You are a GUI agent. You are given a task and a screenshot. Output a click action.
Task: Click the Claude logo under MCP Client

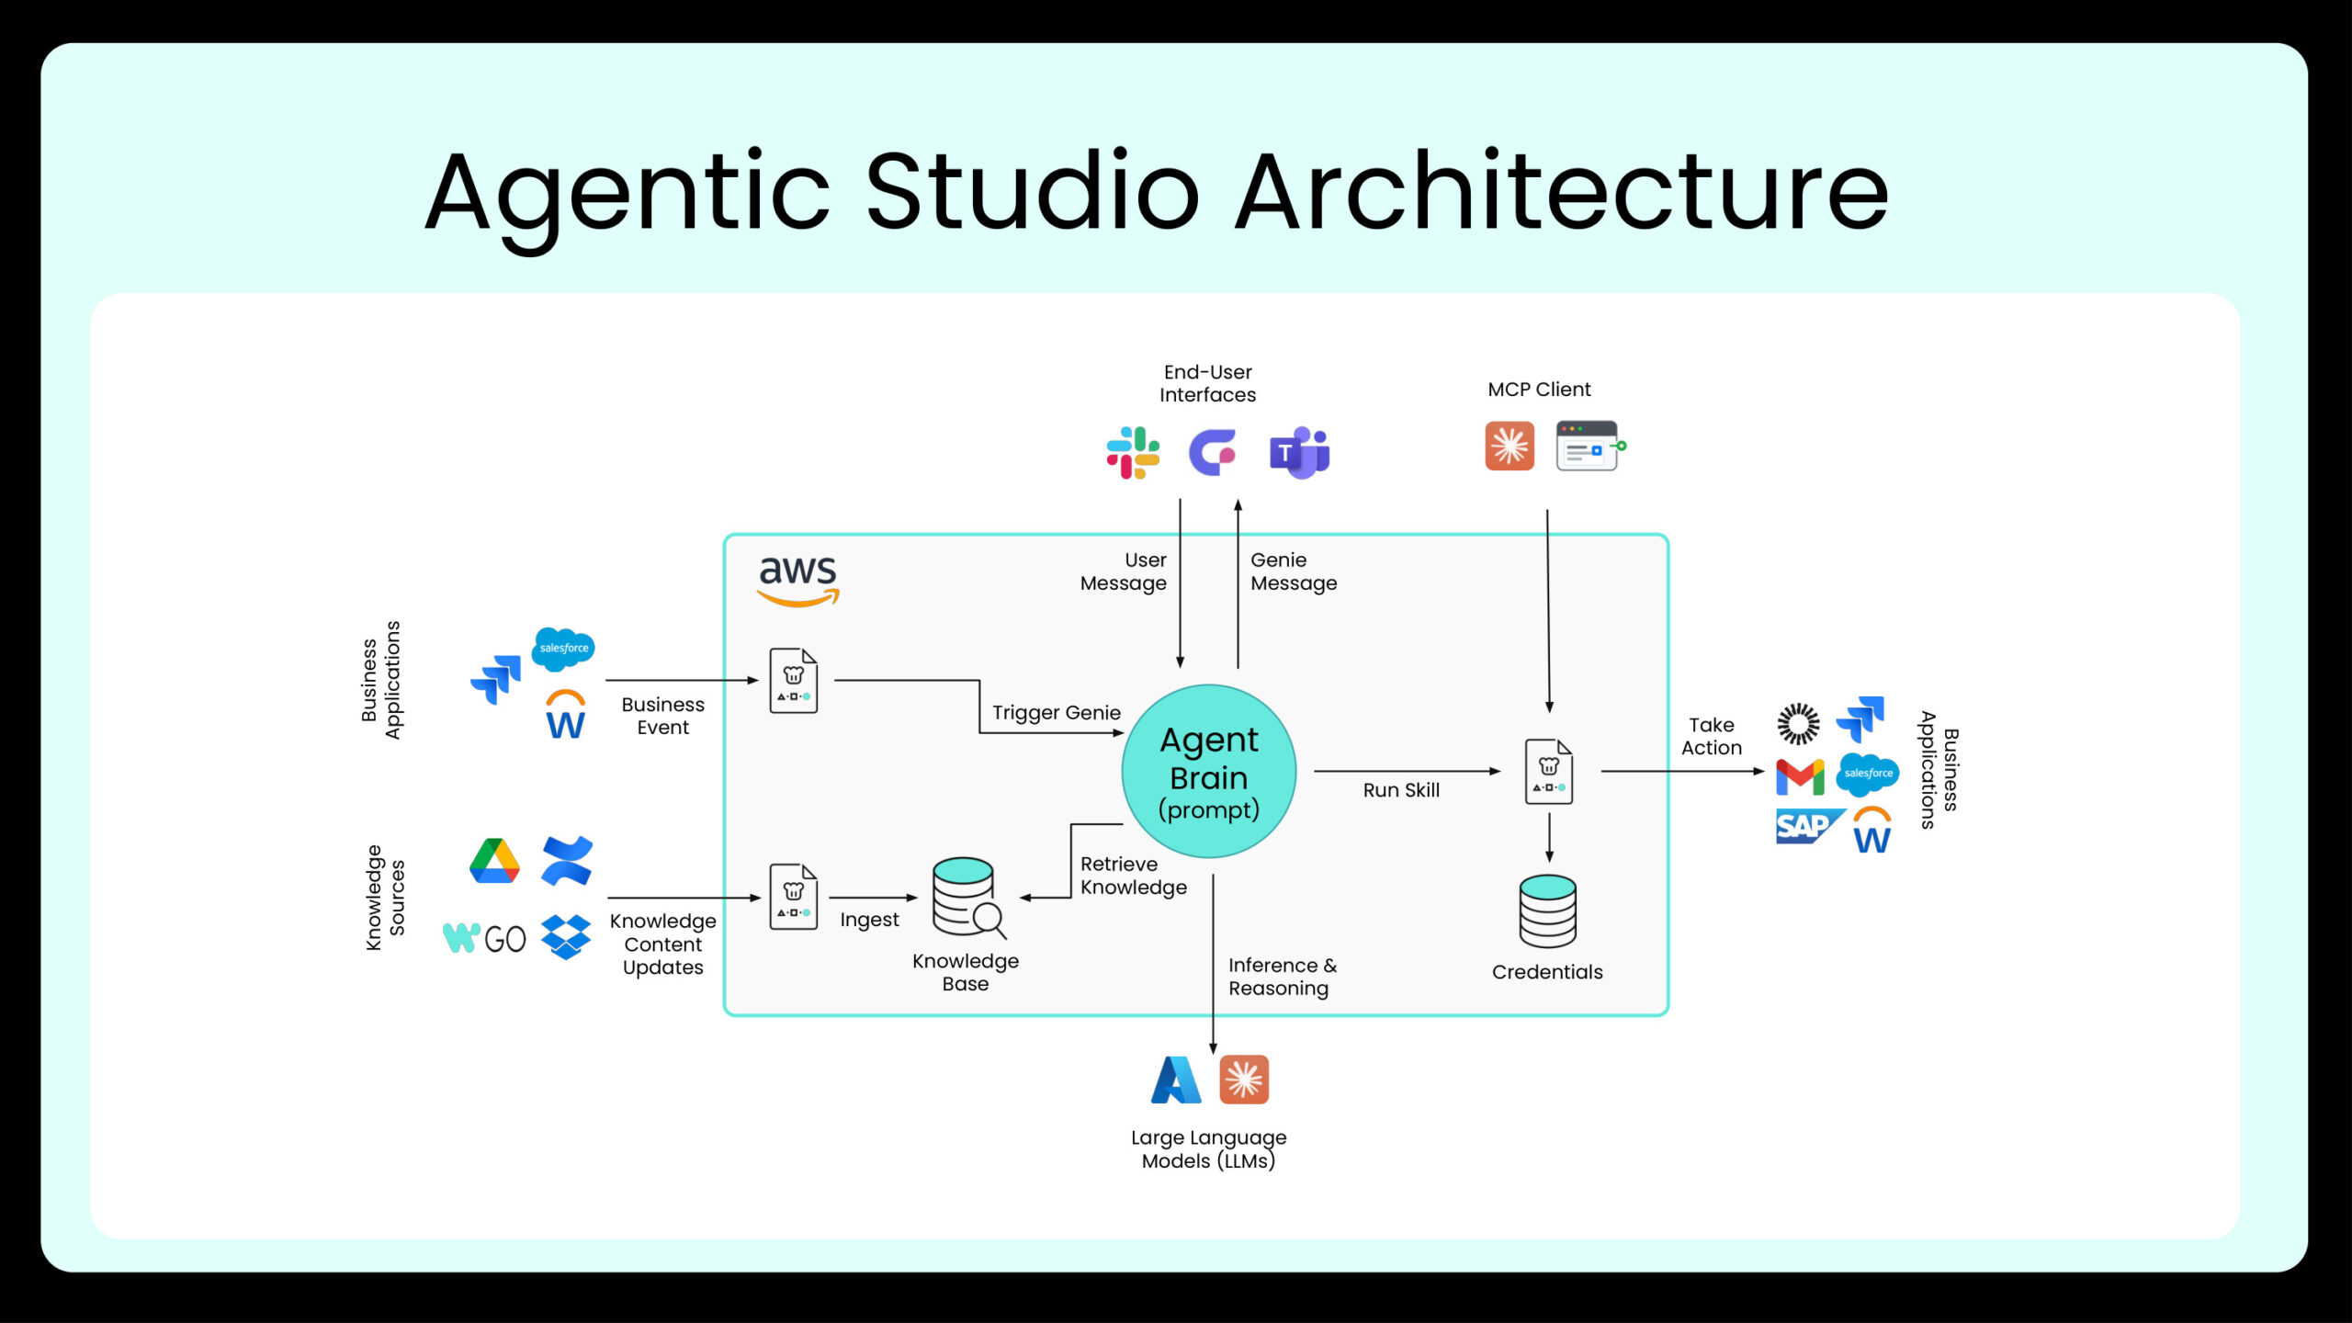(1510, 446)
